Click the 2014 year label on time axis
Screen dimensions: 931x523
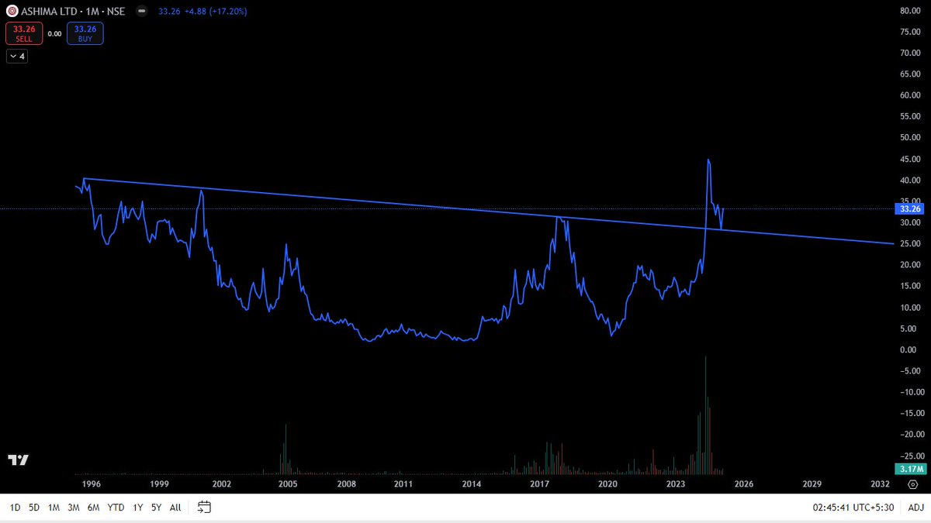472,483
